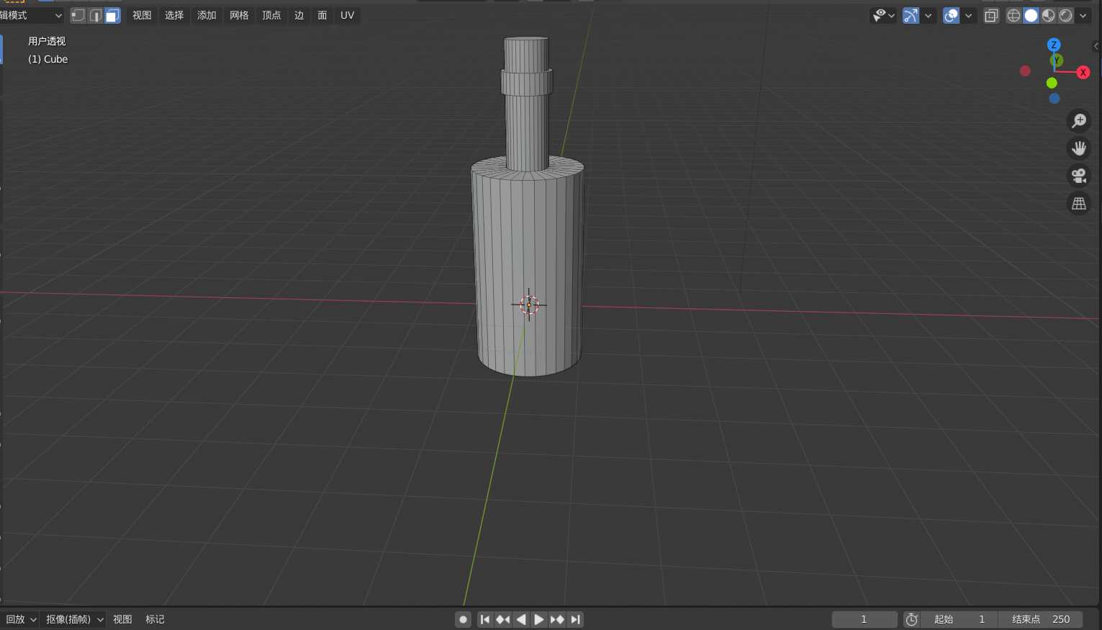Open the 回放 playback dropdown

click(x=21, y=619)
